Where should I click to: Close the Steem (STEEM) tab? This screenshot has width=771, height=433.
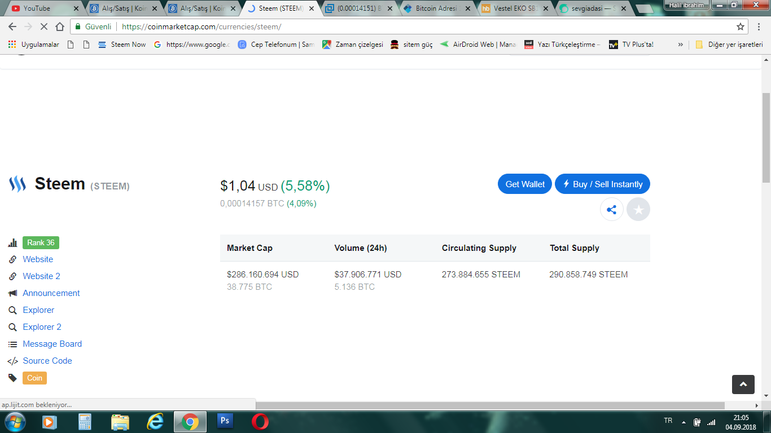pos(311,8)
